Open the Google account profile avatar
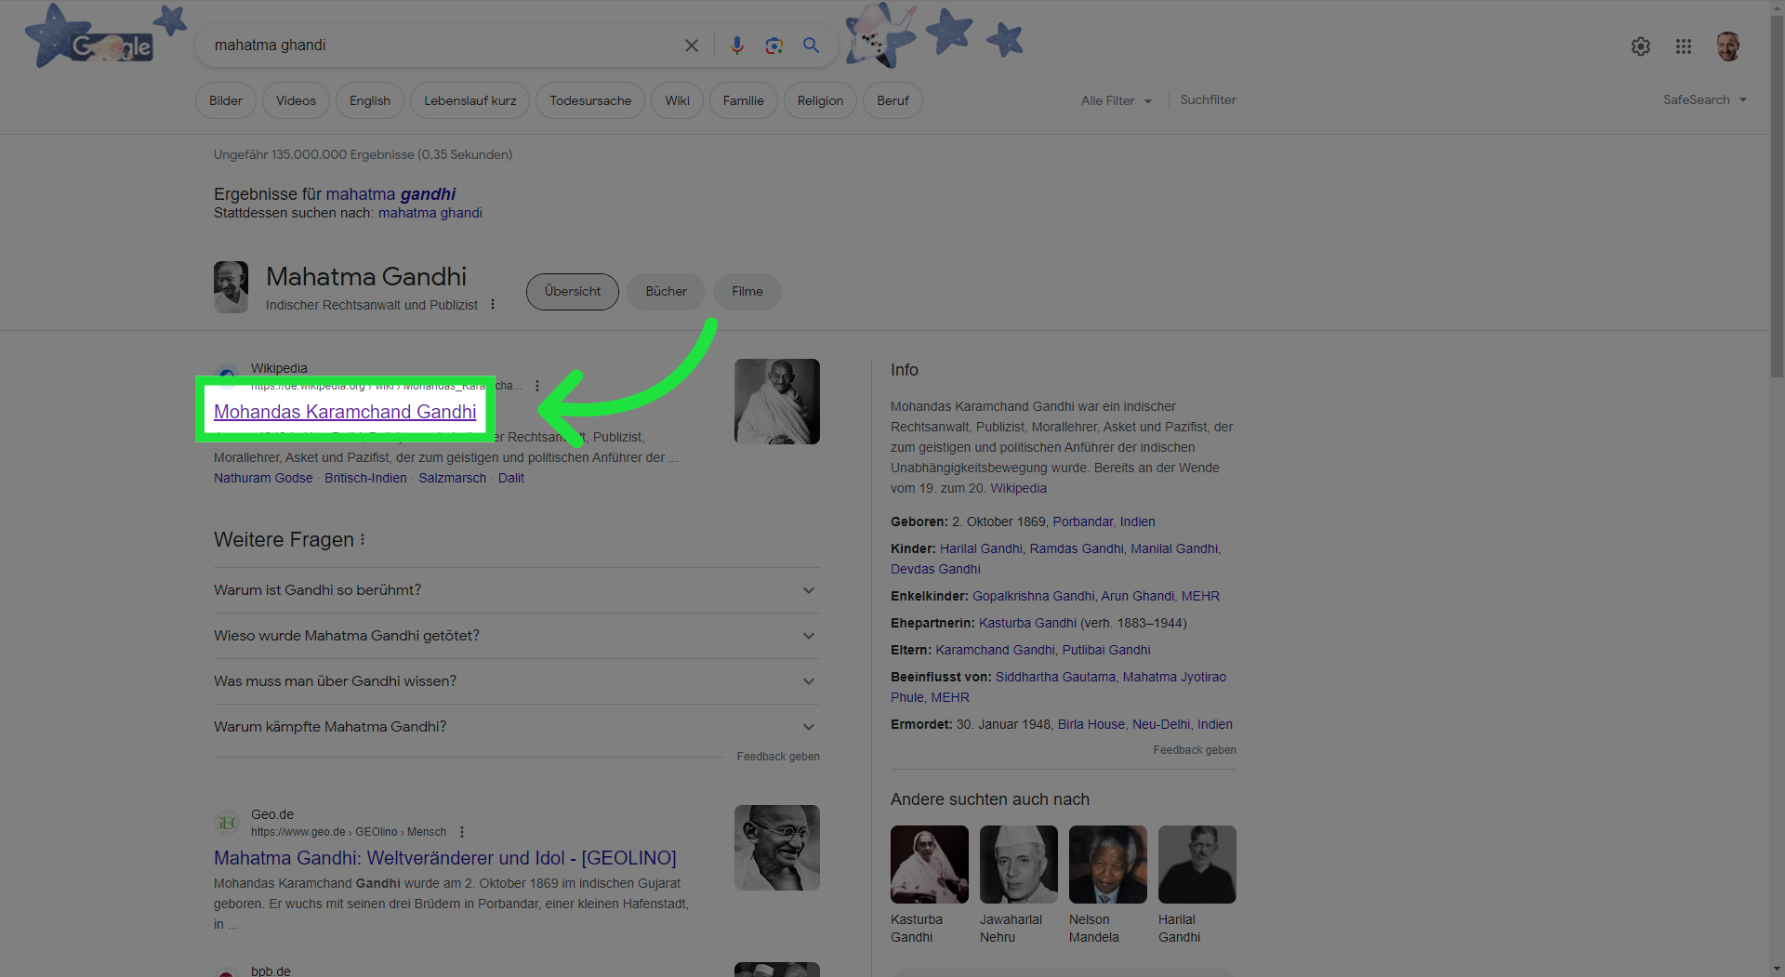Viewport: 1785px width, 977px height. tap(1728, 46)
